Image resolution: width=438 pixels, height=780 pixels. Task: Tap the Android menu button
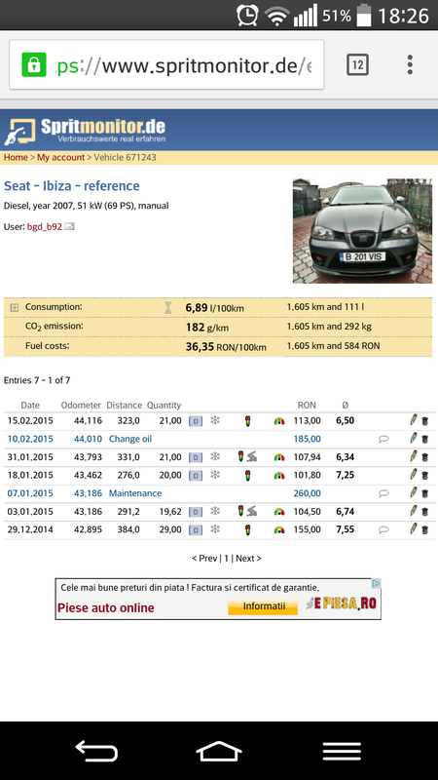click(342, 751)
